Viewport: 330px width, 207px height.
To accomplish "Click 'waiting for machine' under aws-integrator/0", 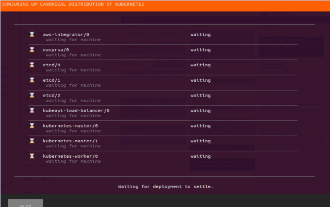I will [x=73, y=40].
